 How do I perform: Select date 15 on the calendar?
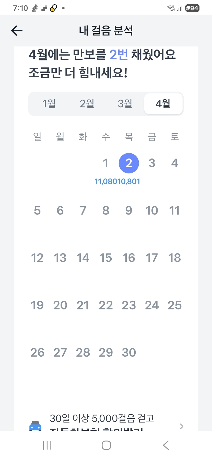coord(106,258)
